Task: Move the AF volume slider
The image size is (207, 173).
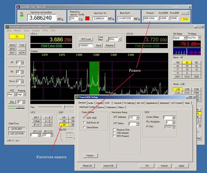Action: click(x=19, y=67)
